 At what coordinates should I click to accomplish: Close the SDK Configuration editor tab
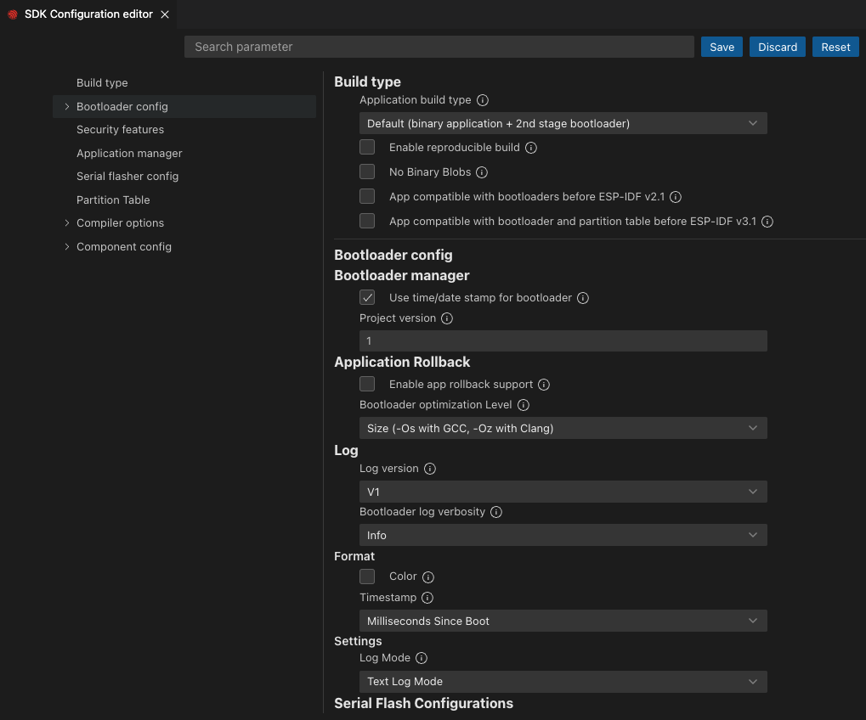point(165,14)
